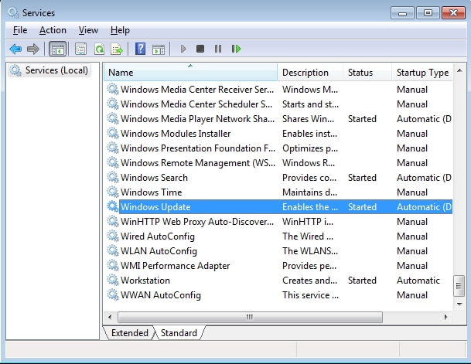Select WinHTTP Web Proxy Auto-Discover... row
Viewport: 471px width, 364px height.
tap(278, 222)
